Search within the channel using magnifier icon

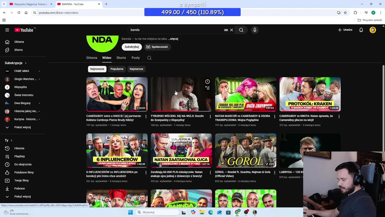[x=149, y=58]
